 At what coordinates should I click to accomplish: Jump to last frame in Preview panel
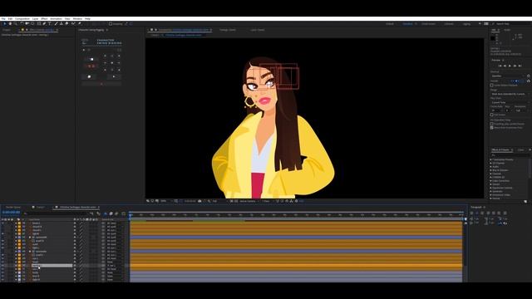click(x=520, y=66)
